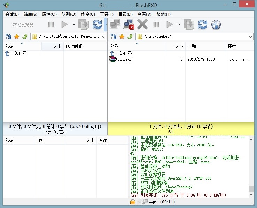The height and width of the screenshot is (208, 257).
Task: Click the connect computers icon
Action: point(115,24)
